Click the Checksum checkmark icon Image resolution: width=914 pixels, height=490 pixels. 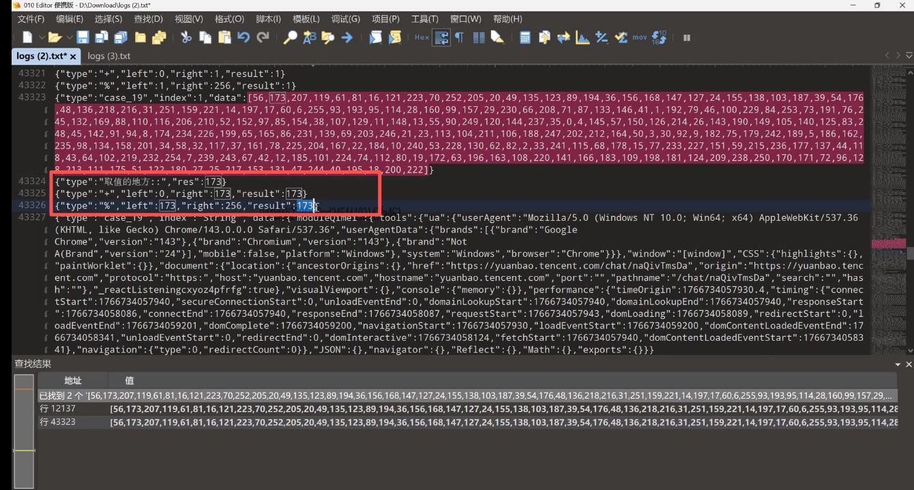(x=621, y=37)
